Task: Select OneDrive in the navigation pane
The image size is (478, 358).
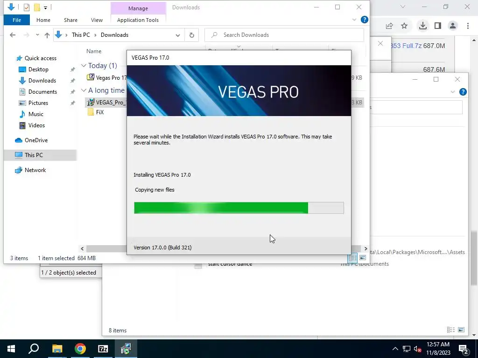Action: (36, 140)
